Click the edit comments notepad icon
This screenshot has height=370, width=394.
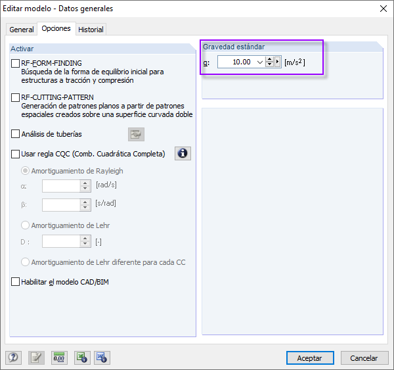pyautogui.click(x=36, y=358)
